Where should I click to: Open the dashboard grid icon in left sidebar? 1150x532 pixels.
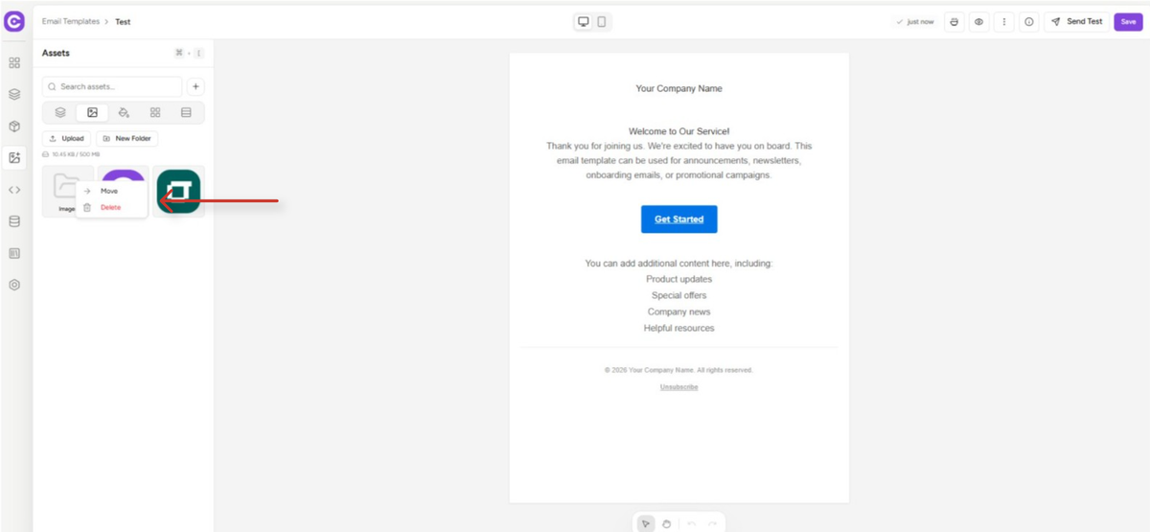(14, 63)
